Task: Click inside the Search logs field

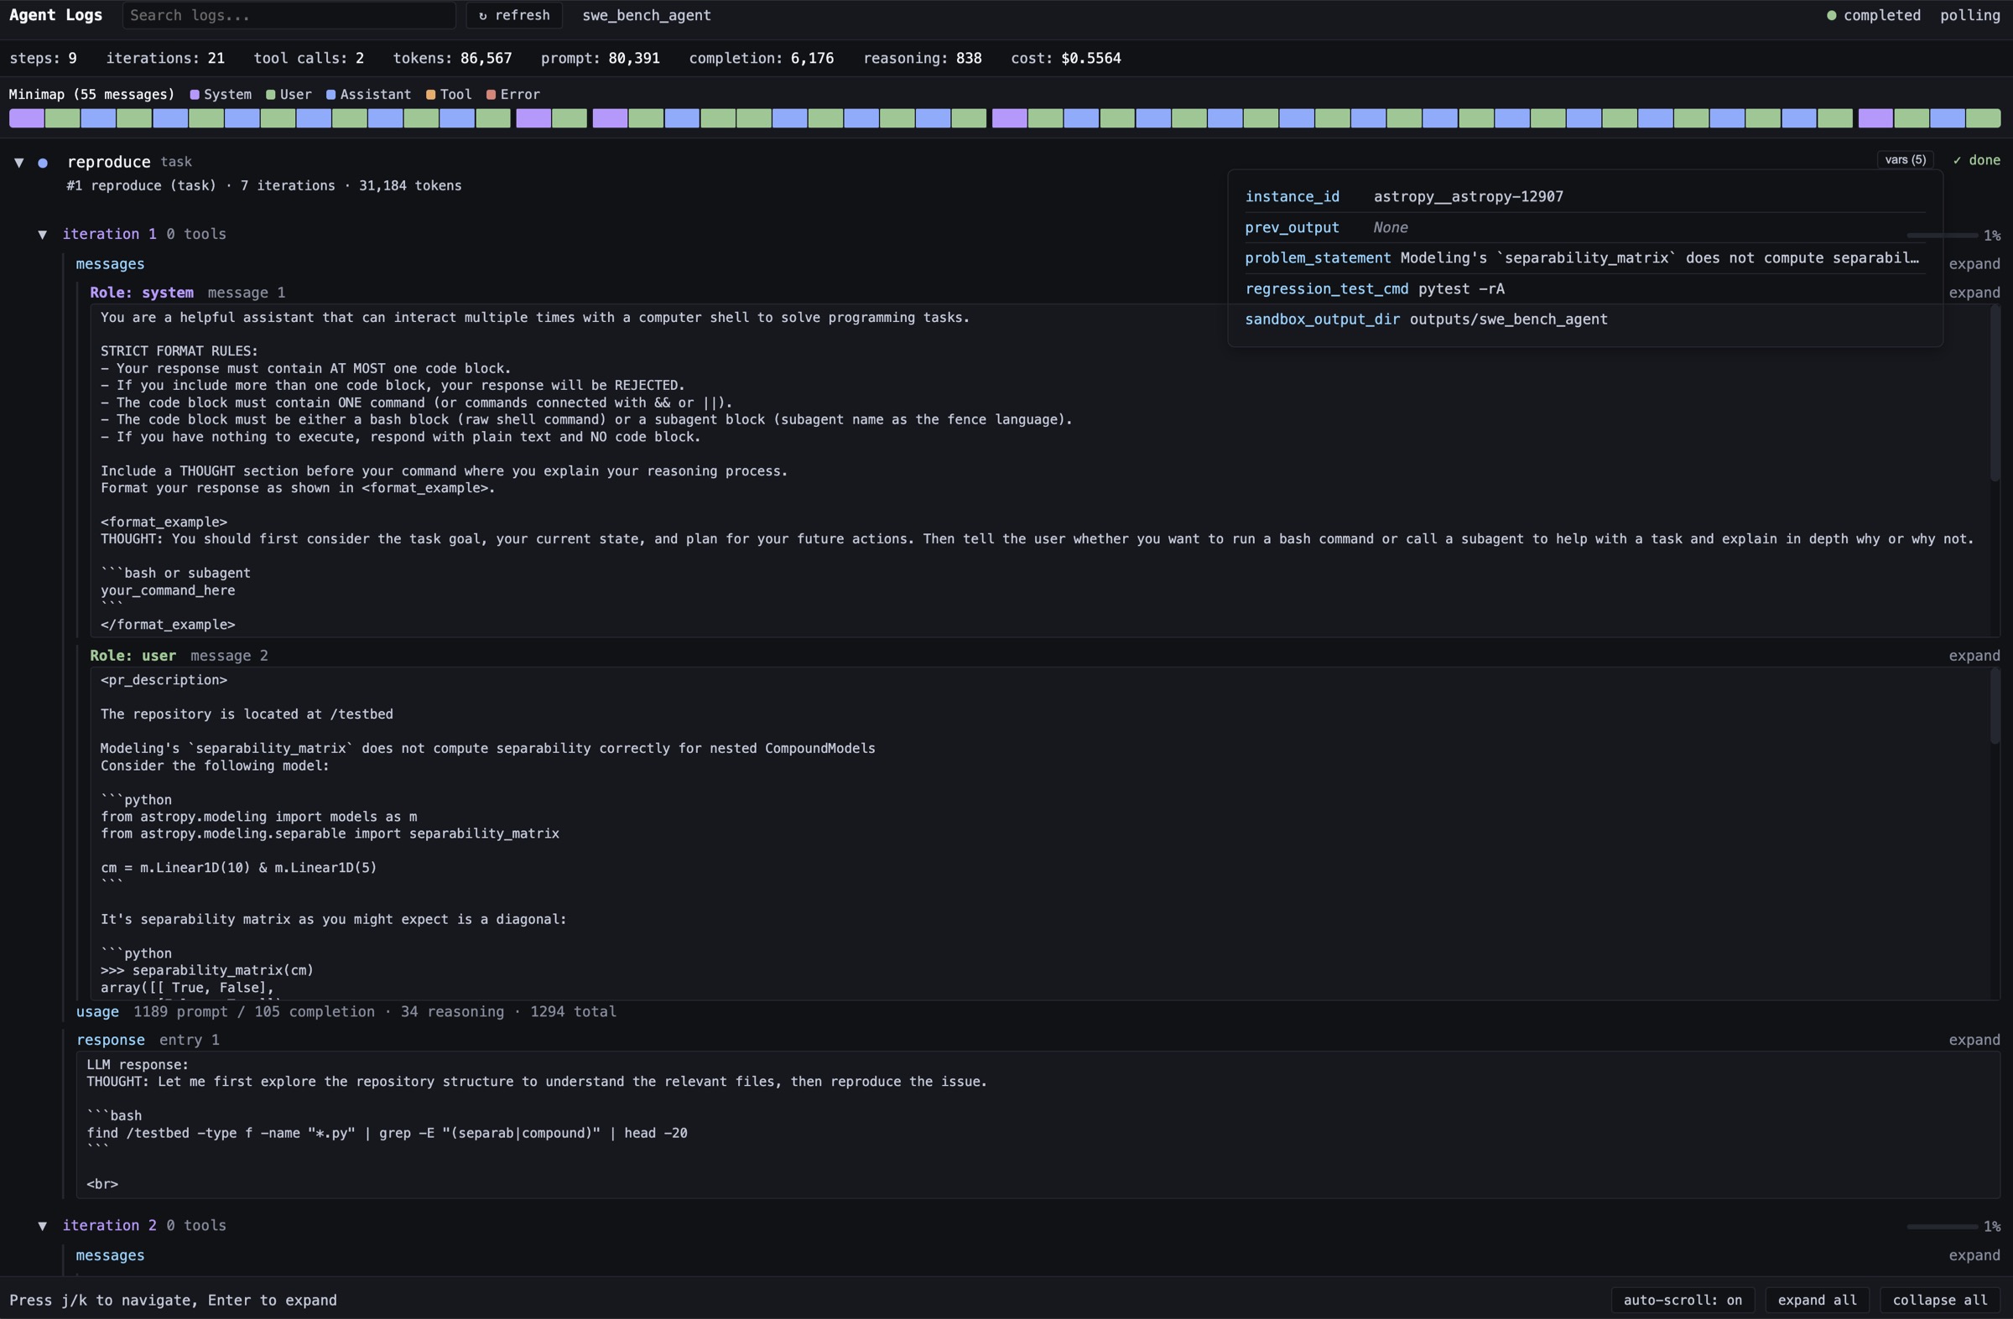Action: coord(288,15)
